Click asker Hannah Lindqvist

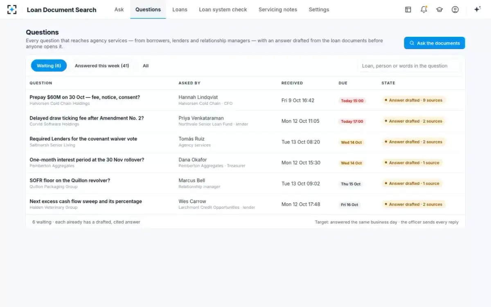click(x=198, y=97)
